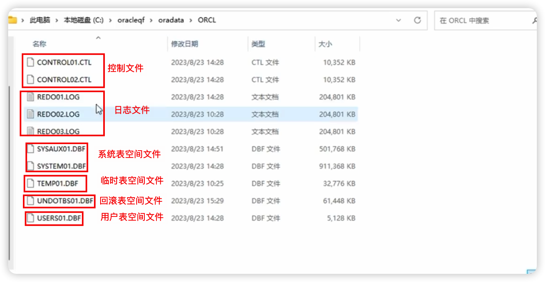Select the REDO01.LOG file icon
545x282 pixels.
click(x=30, y=97)
